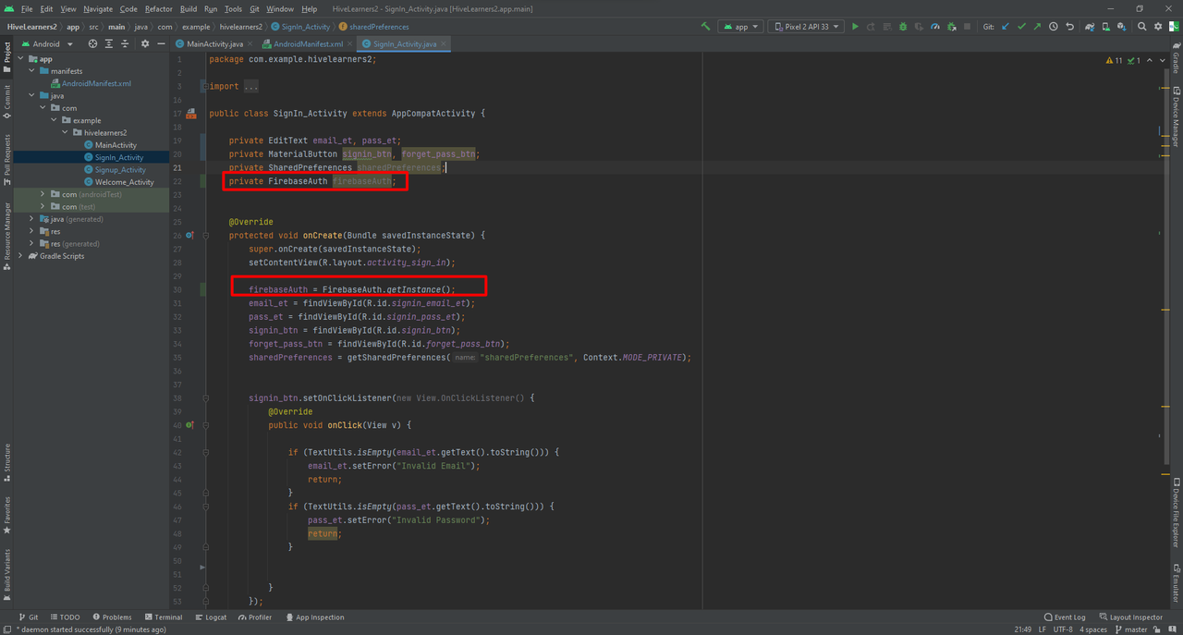Show Git history clock icon

(x=1054, y=27)
